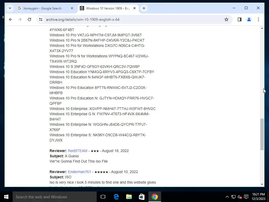Click the Windows 10 Pro VK7JG key line
This screenshot has height=202, width=269.
click(96, 35)
